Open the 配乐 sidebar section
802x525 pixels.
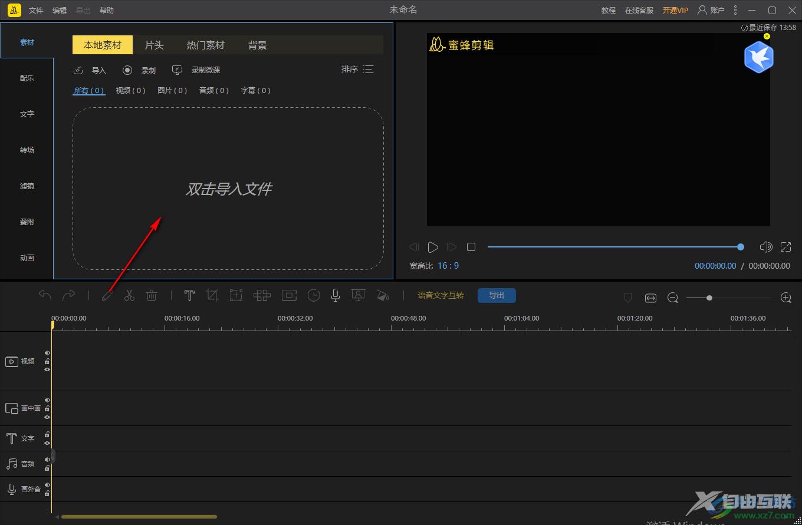[x=27, y=78]
